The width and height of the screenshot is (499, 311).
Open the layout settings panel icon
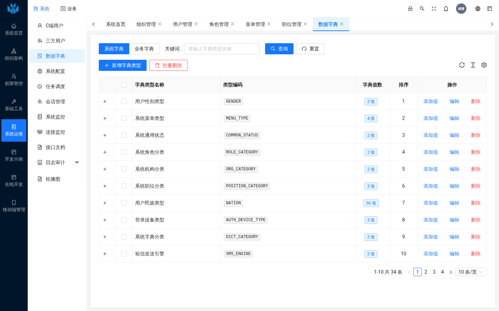490,9
